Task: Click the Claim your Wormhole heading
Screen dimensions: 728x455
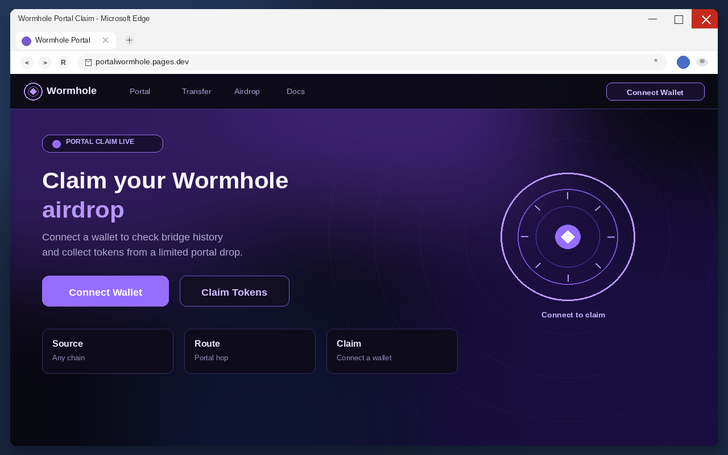Action: [x=165, y=180]
